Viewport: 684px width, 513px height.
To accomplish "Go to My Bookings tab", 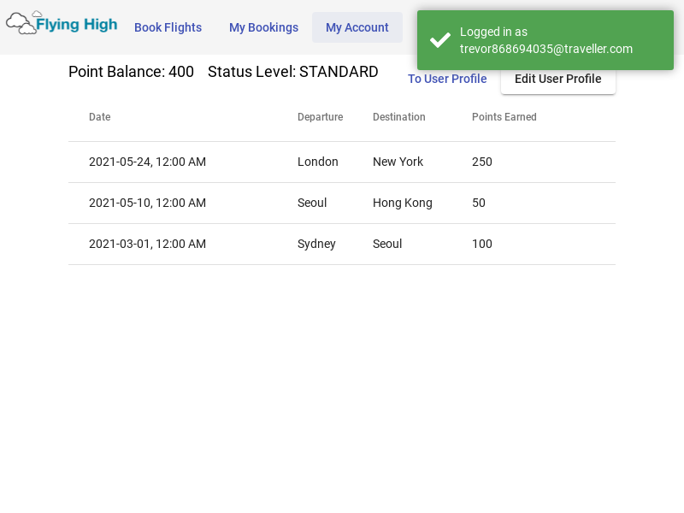I will (x=263, y=27).
